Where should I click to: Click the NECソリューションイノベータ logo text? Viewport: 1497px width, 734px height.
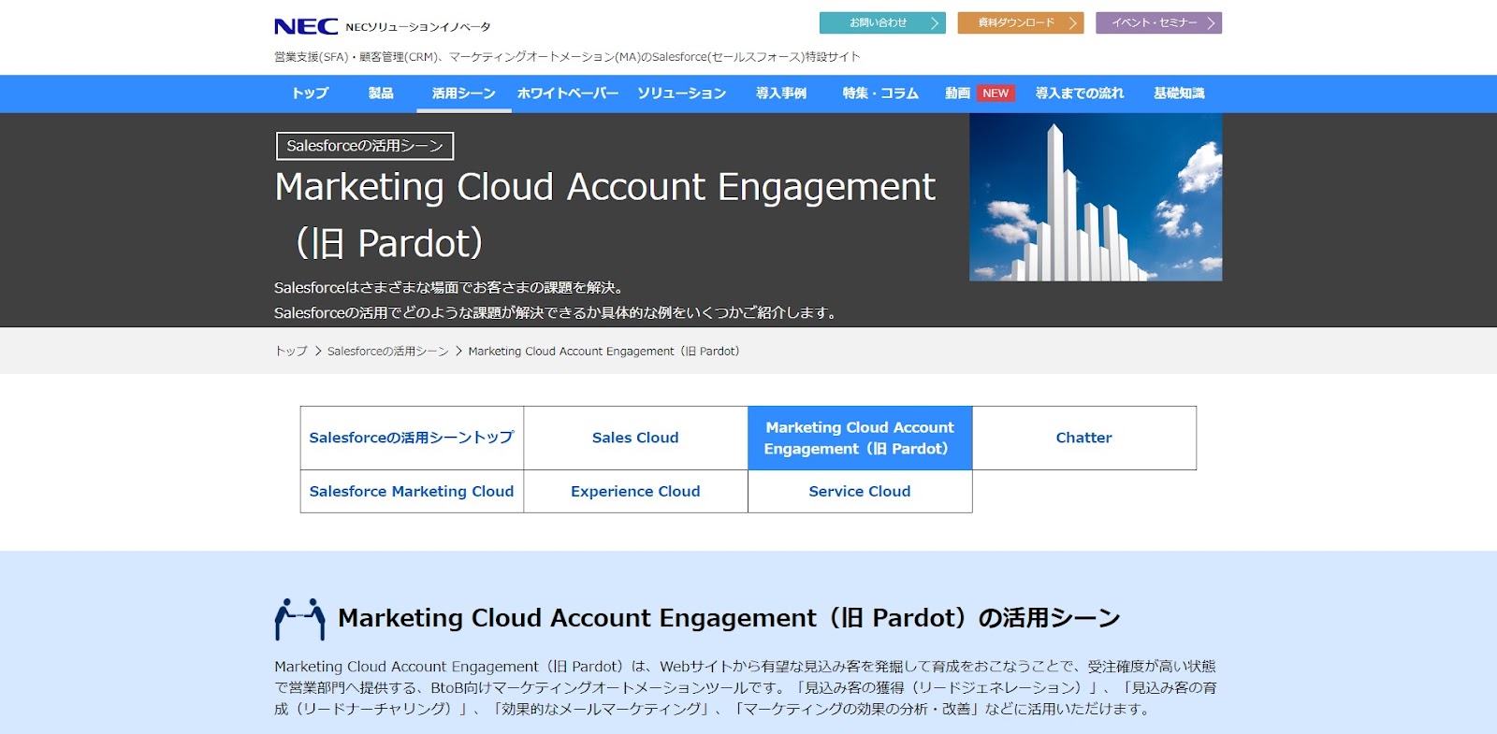(x=418, y=27)
